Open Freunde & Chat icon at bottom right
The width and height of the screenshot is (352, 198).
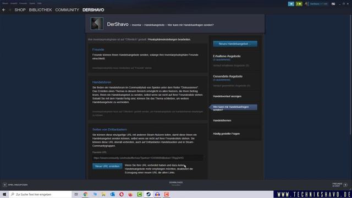coord(345,185)
